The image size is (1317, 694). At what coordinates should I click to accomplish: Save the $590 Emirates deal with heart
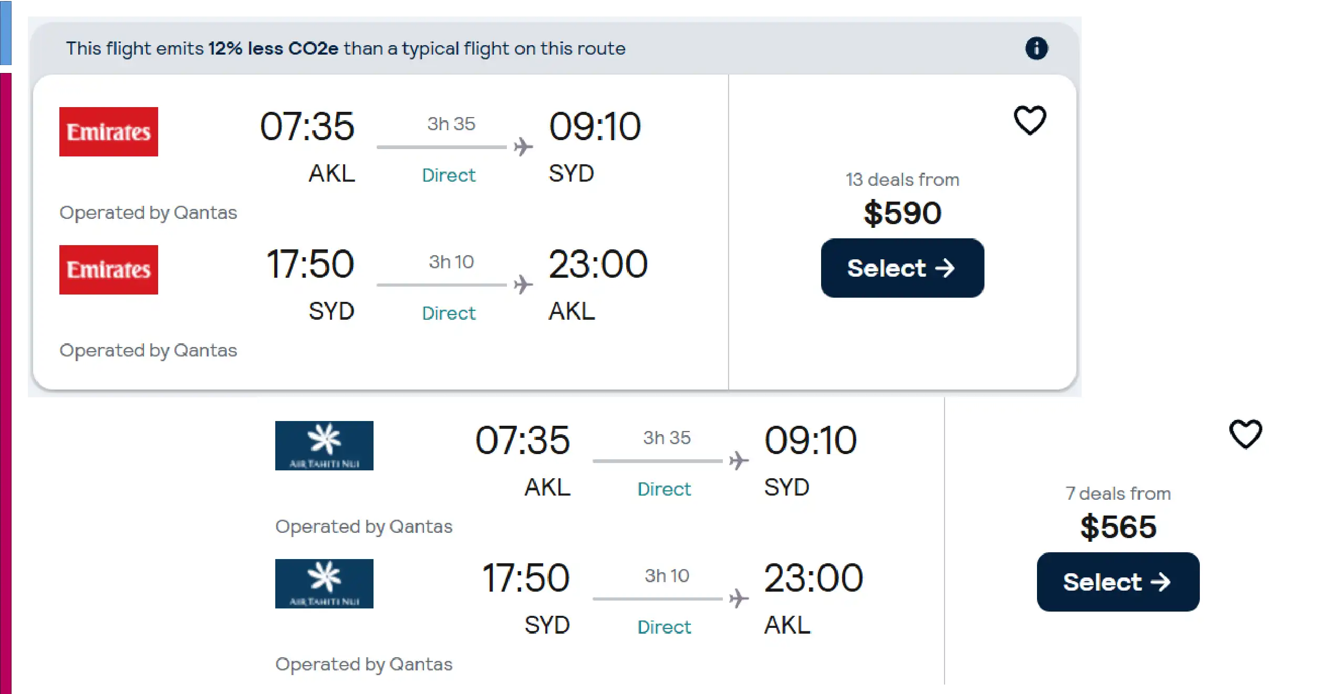[x=1030, y=120]
